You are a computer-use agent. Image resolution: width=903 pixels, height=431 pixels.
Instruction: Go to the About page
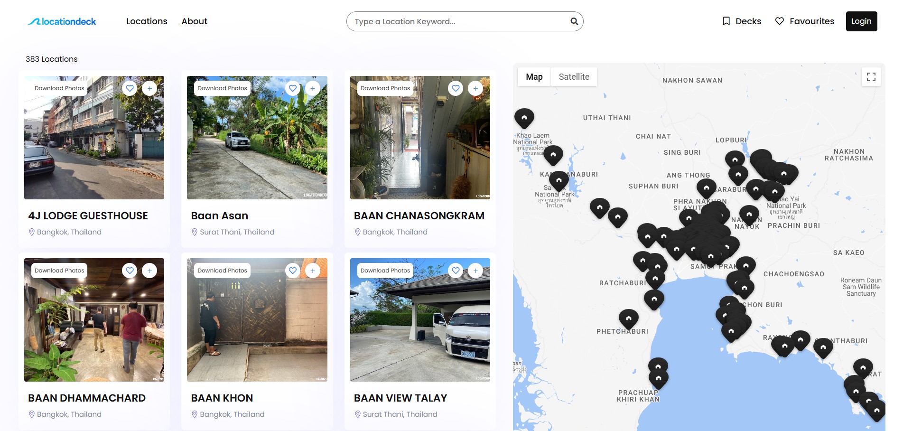pyautogui.click(x=195, y=21)
